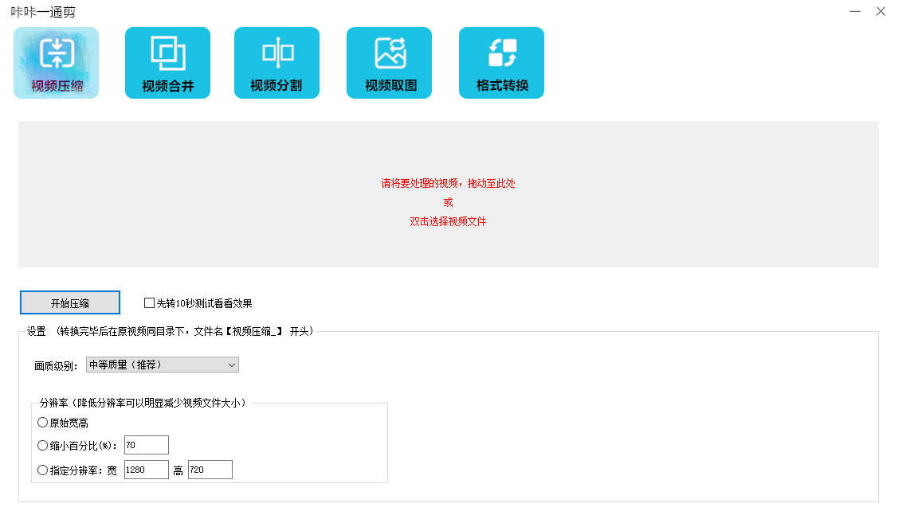Open the 视频分割 video split tool
Screen dimensions: 898x511
point(276,63)
